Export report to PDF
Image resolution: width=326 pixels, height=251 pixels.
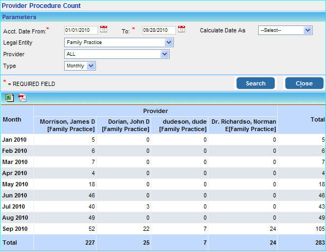[x=22, y=97]
